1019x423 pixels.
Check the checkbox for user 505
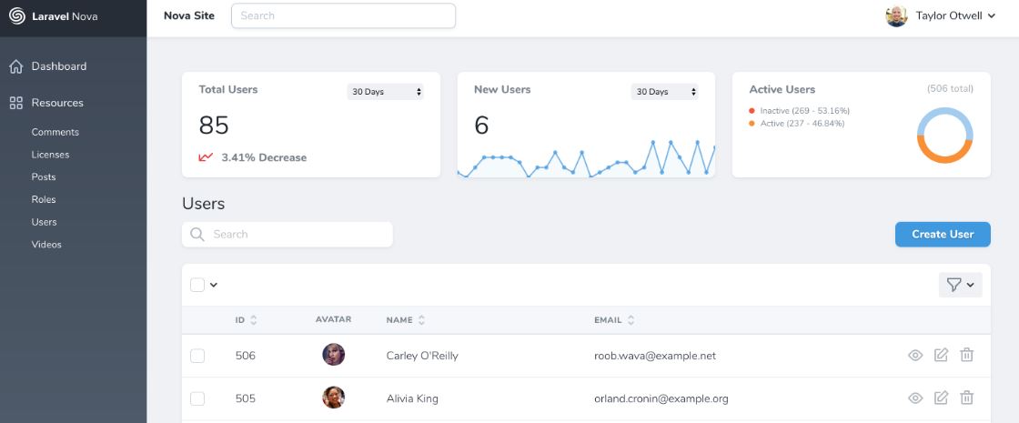pyautogui.click(x=197, y=398)
